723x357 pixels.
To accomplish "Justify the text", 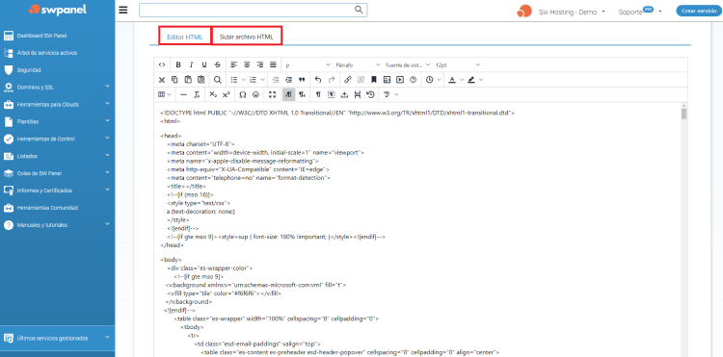I will tap(273, 64).
